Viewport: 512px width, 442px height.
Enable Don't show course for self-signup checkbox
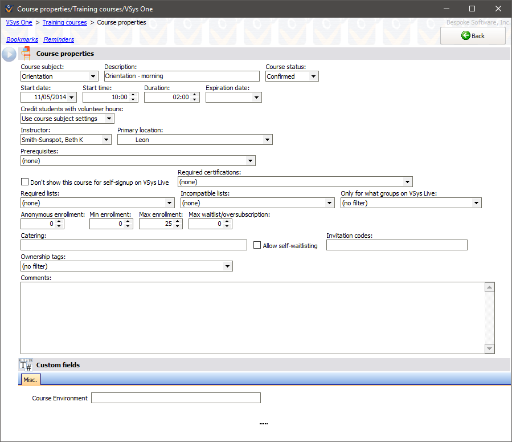[x=24, y=182]
